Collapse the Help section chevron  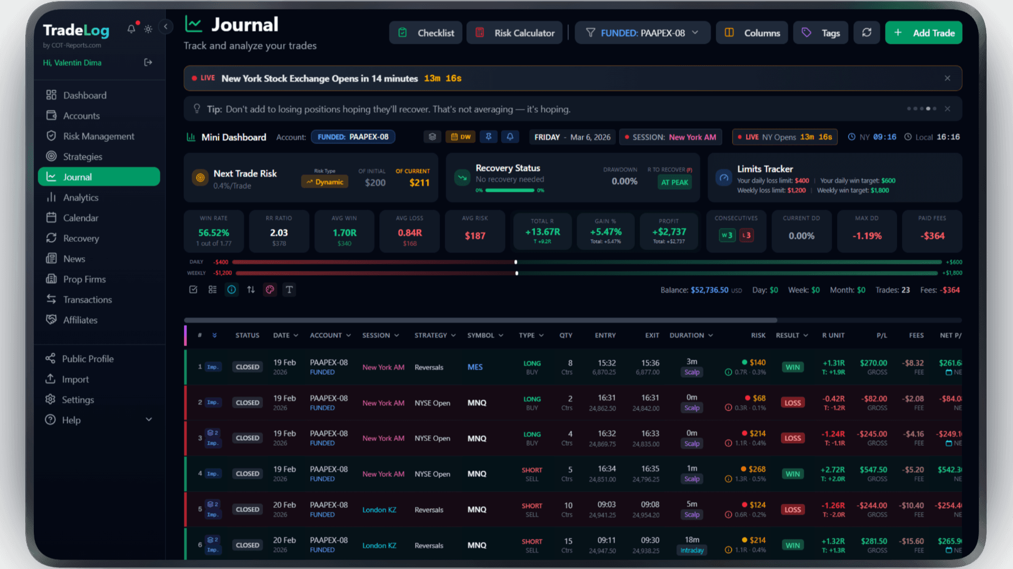click(149, 419)
